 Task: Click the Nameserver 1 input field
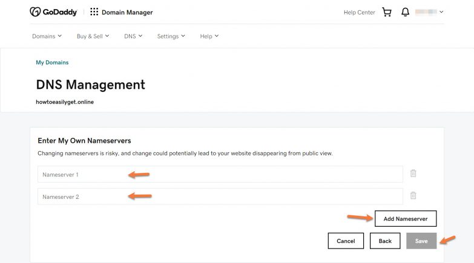point(220,174)
